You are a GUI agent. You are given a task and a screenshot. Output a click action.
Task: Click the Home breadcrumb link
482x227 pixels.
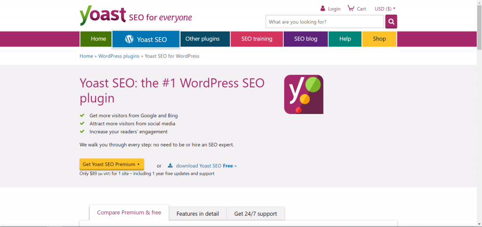[87, 56]
